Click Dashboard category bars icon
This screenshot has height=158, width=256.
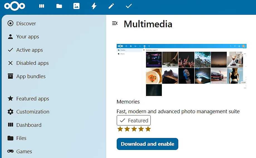(11, 125)
